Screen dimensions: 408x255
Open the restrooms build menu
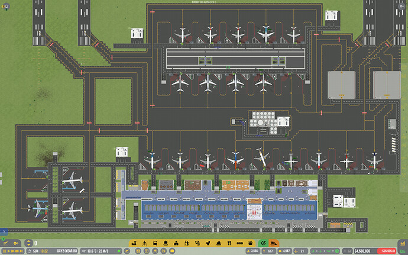tap(186, 243)
